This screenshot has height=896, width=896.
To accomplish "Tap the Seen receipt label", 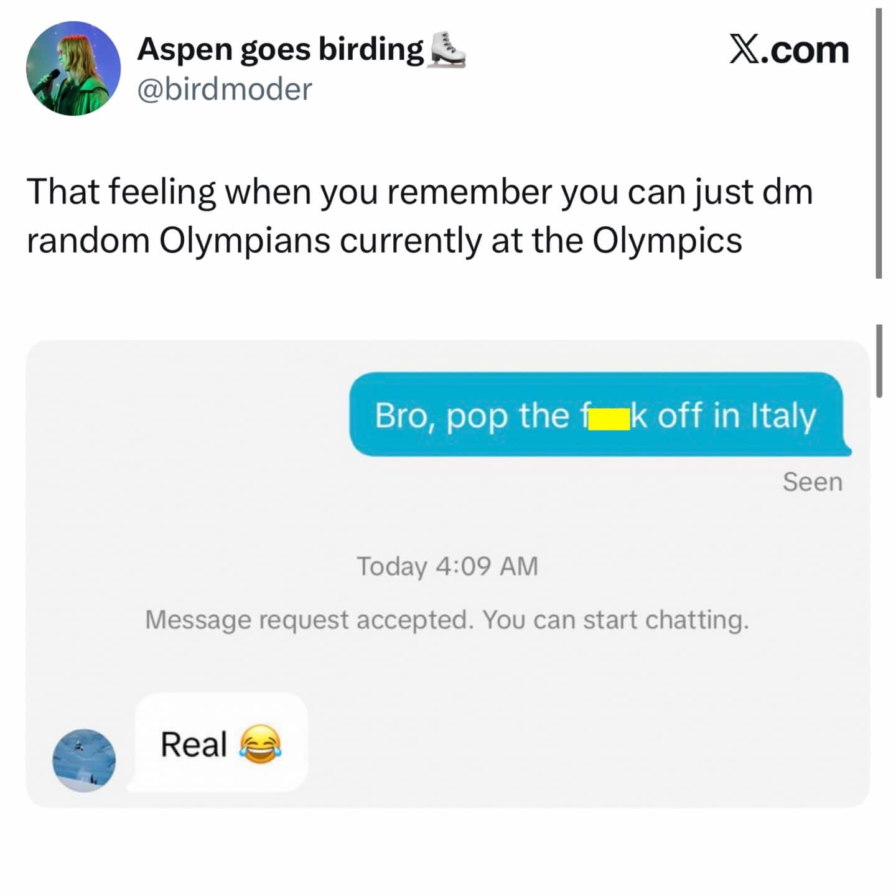I will 812,482.
